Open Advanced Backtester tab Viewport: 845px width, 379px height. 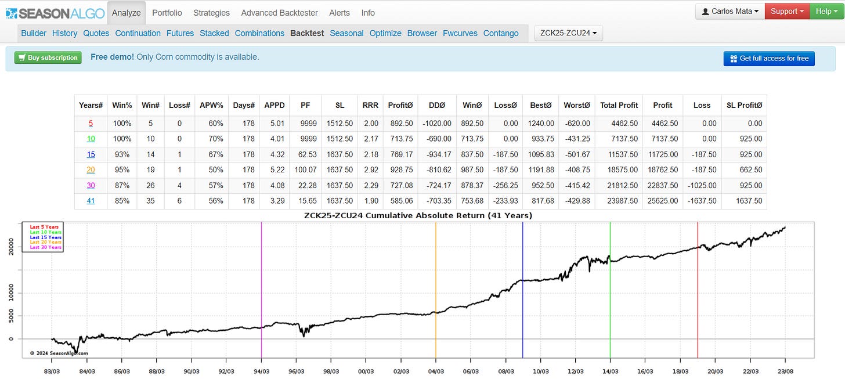pos(279,13)
